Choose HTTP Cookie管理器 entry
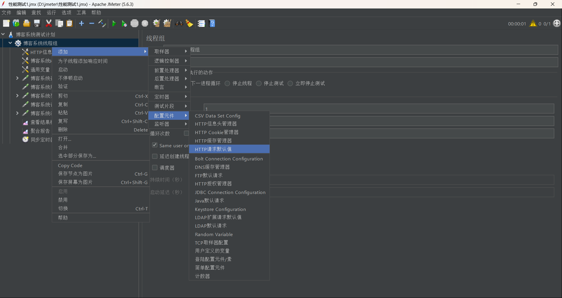562x298 pixels. pos(229,132)
